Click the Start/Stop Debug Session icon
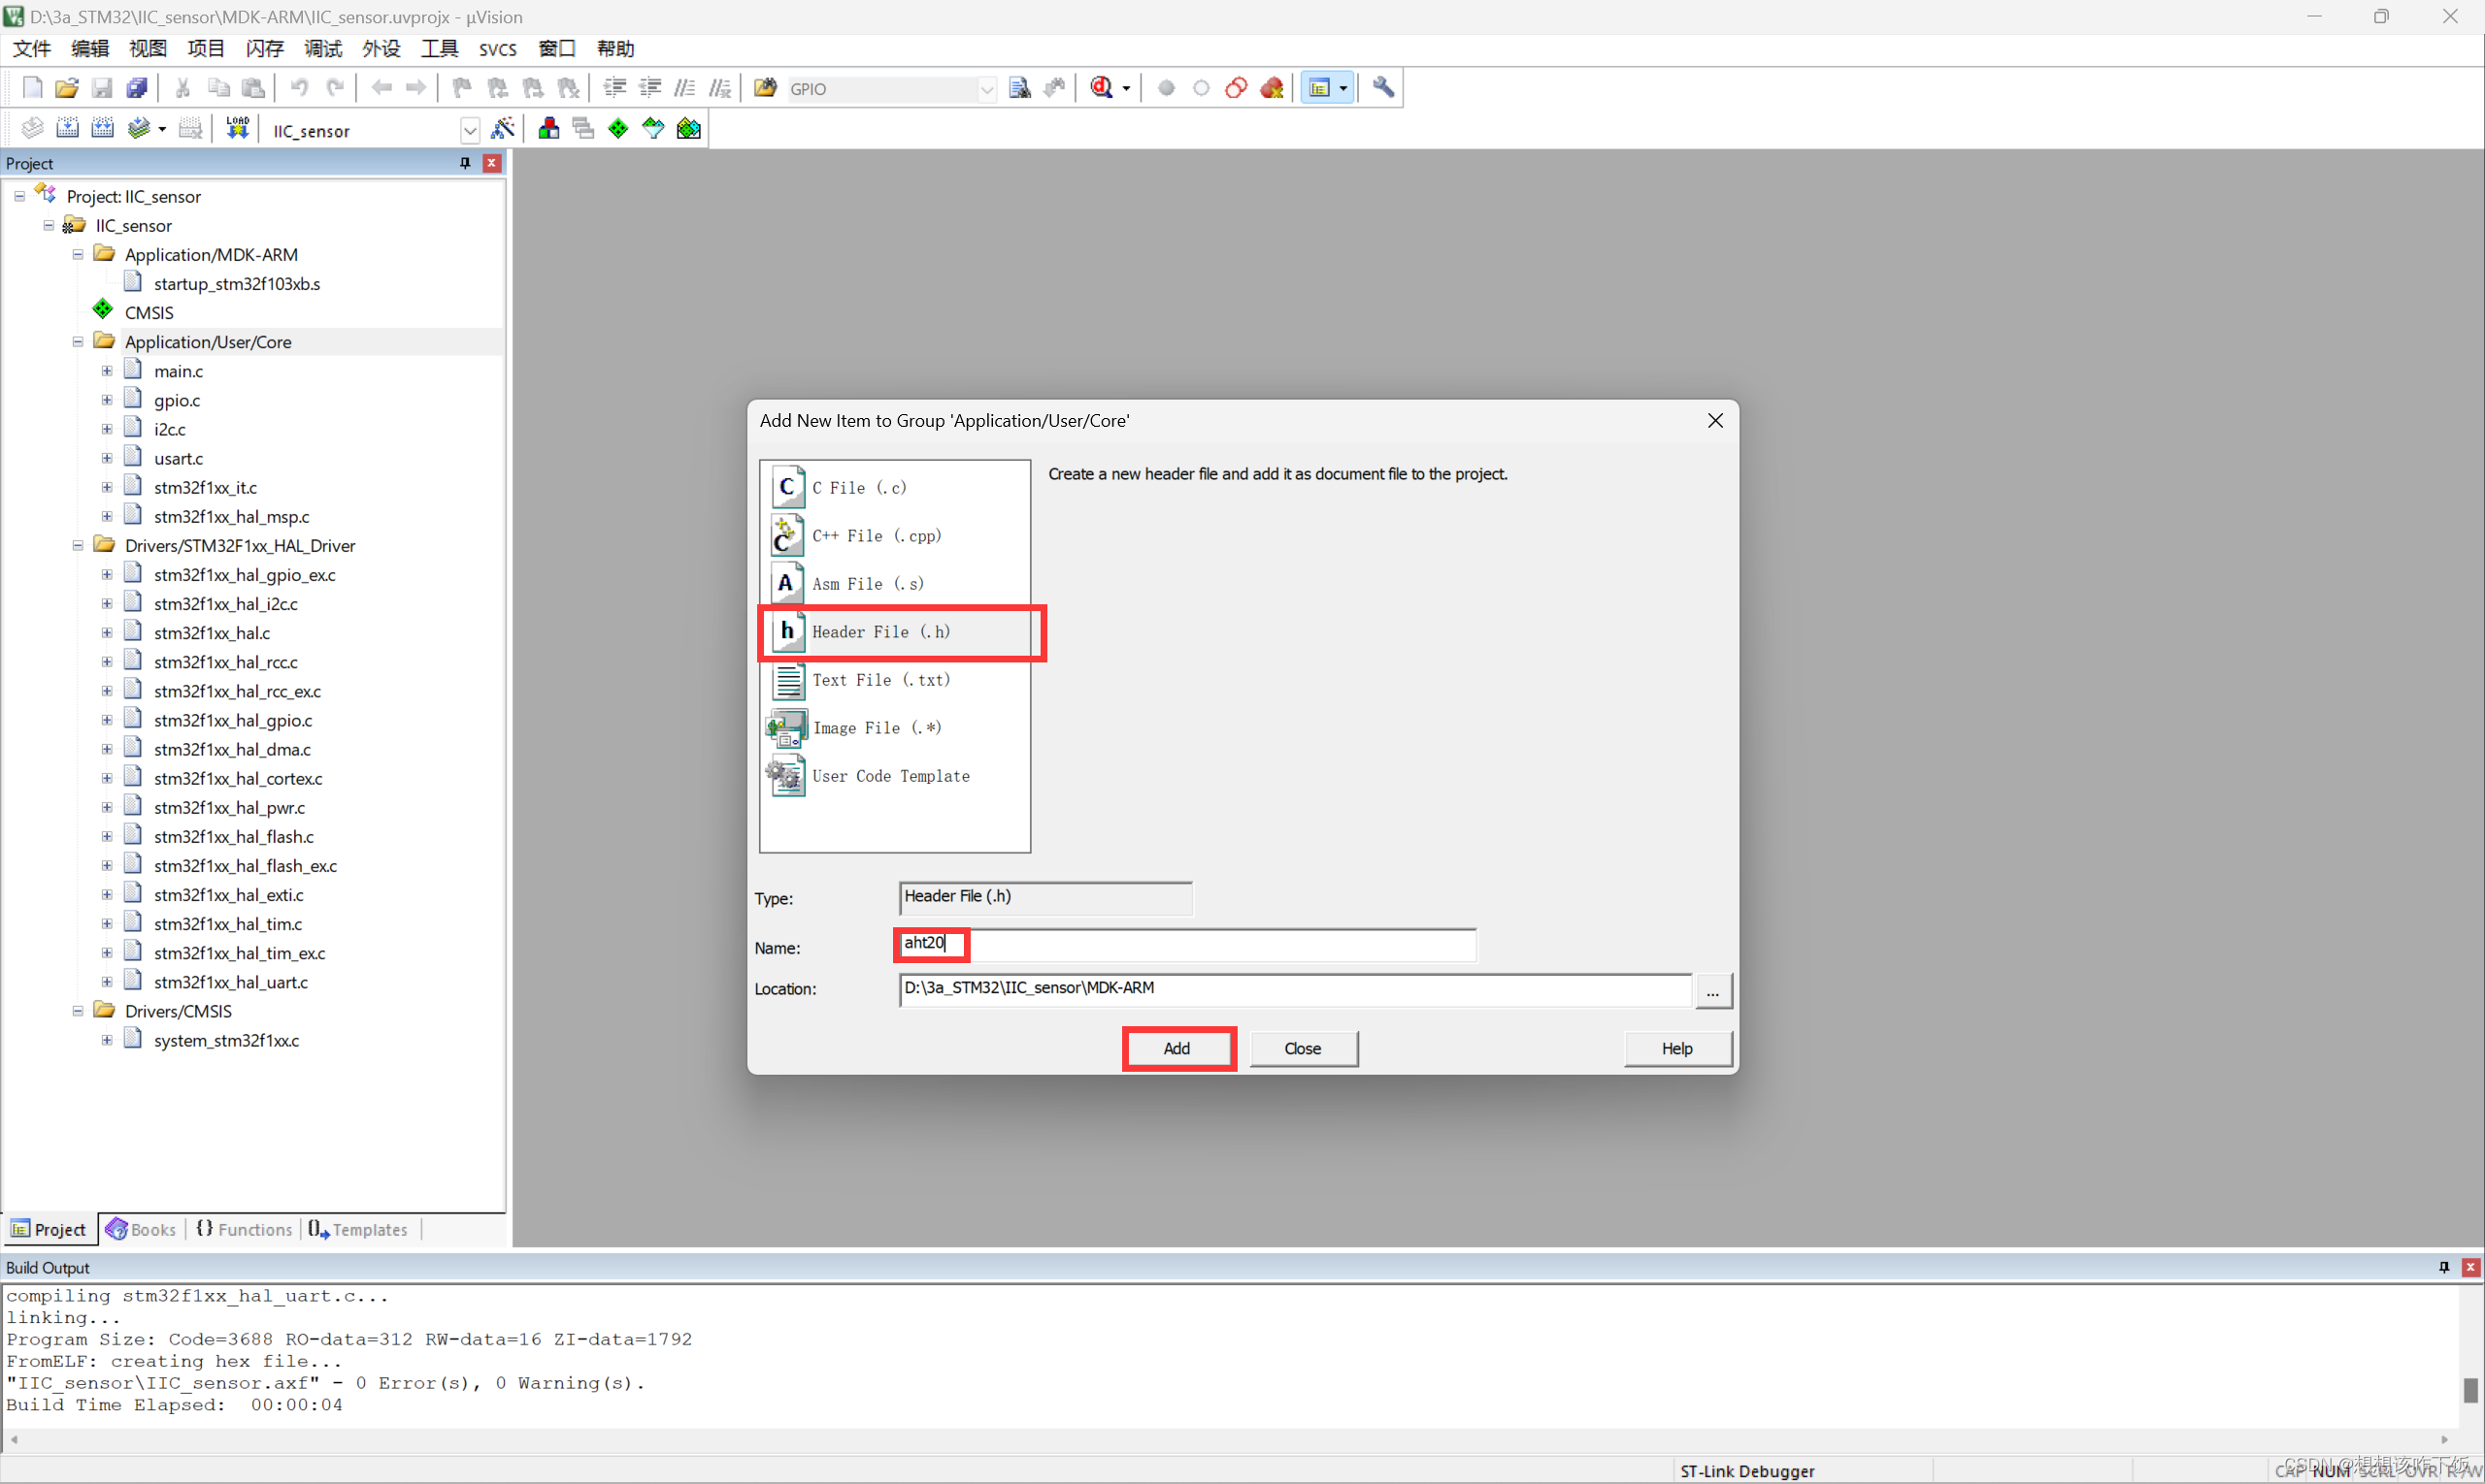 (x=1102, y=88)
